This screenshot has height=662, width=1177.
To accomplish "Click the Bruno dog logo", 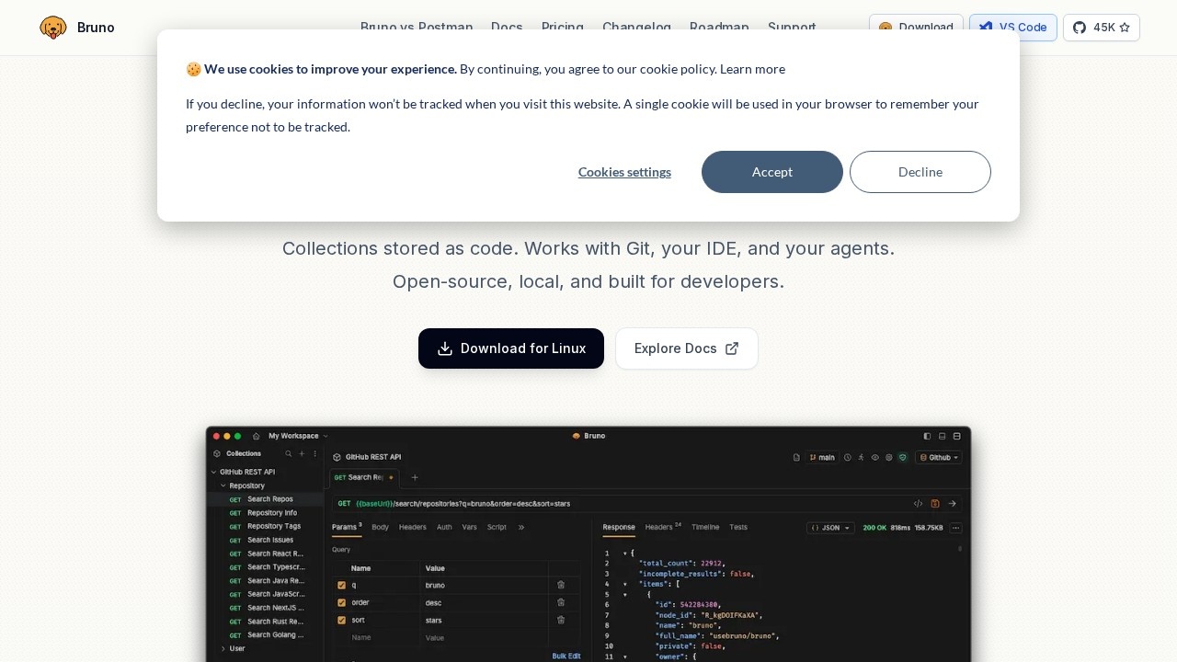I will pyautogui.click(x=53, y=28).
